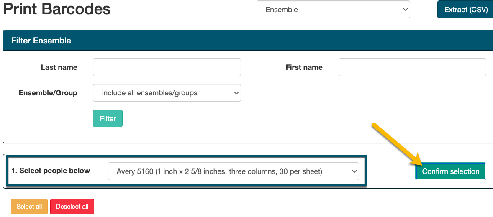This screenshot has height=217, width=493.
Task: Click the First name label
Action: tap(304, 67)
